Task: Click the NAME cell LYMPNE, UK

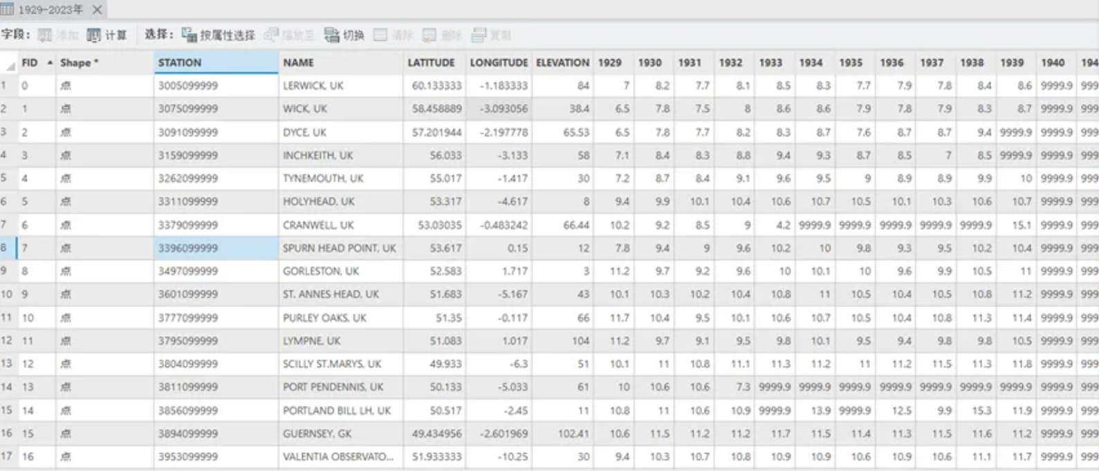Action: point(341,340)
